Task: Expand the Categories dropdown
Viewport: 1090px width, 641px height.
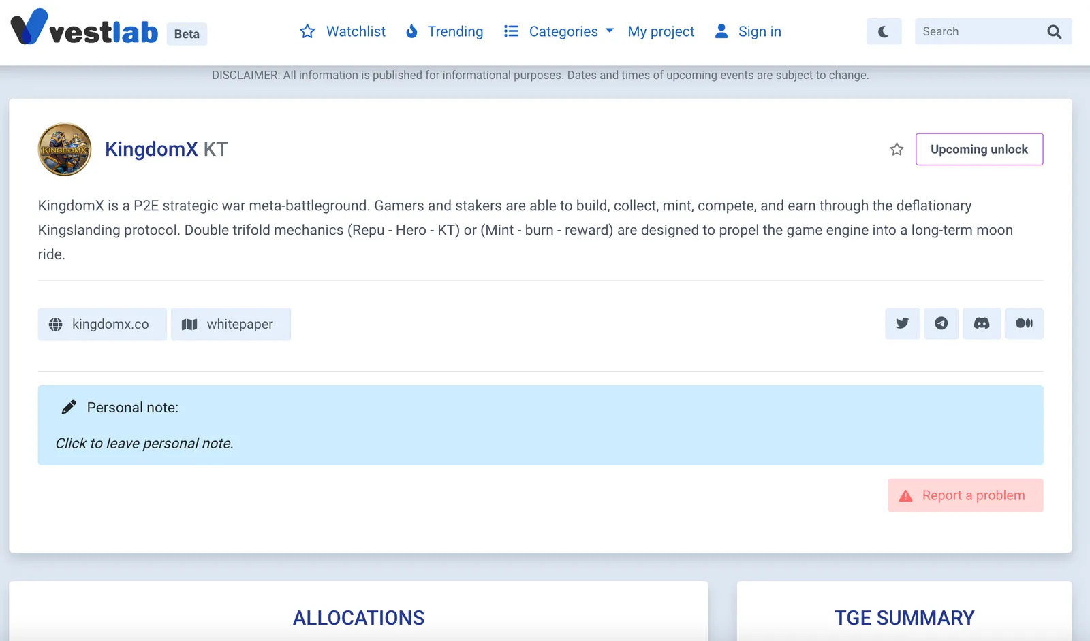Action: pos(559,31)
